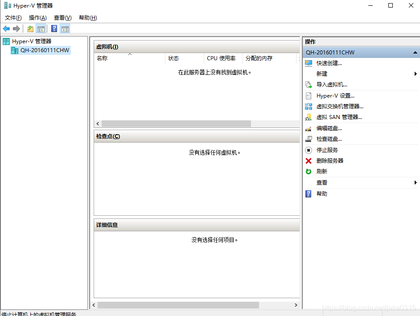420x316 pixels.
Task: Click 新建 action text
Action: tap(322, 74)
